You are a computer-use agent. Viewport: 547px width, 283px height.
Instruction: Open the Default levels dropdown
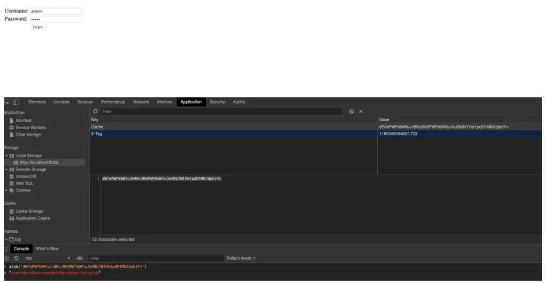(241, 258)
